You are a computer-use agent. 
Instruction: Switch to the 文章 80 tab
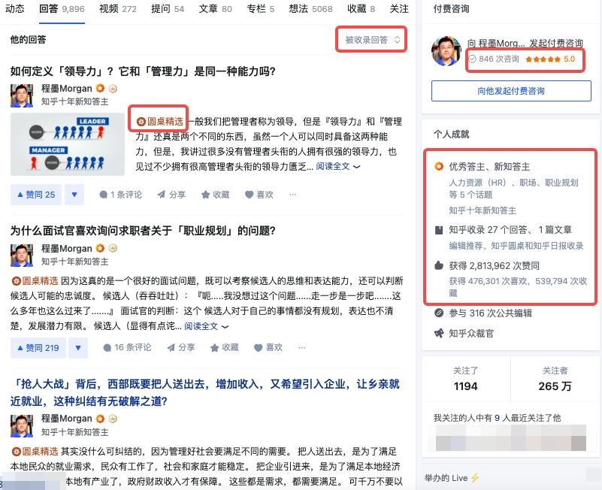click(216, 9)
